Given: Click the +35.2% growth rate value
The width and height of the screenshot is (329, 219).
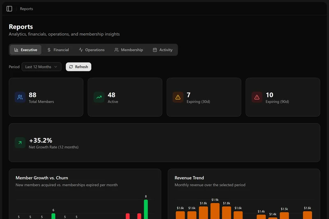Looking at the screenshot, I should click(40, 141).
